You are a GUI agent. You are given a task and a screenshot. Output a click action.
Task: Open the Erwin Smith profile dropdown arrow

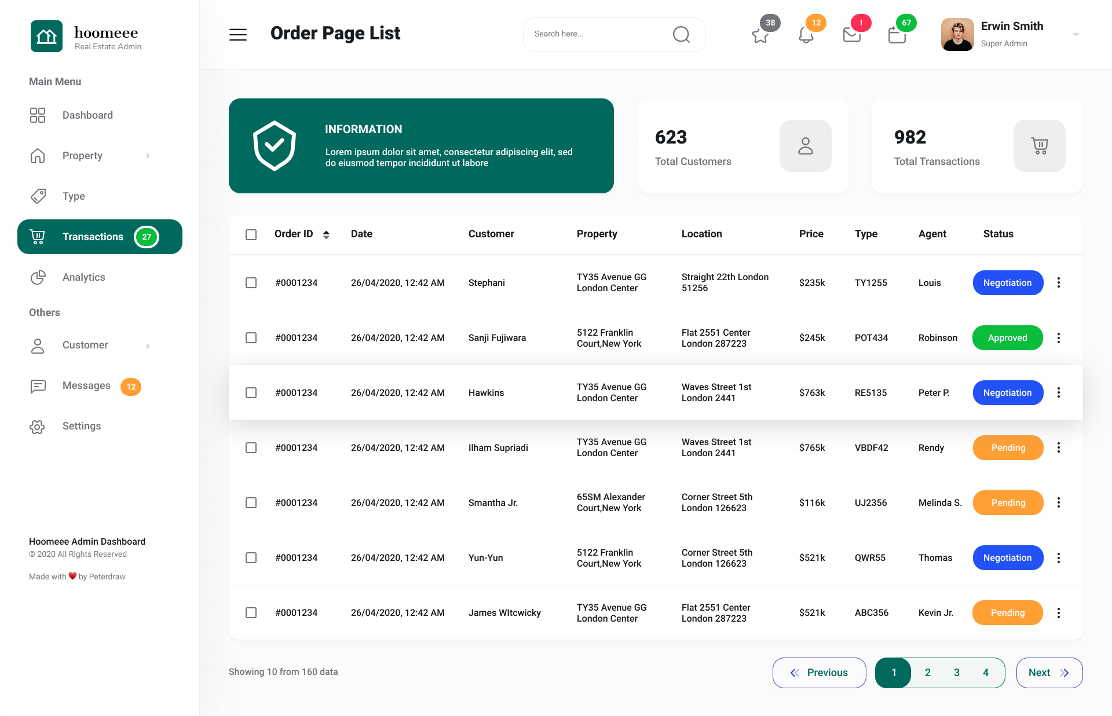tap(1076, 35)
